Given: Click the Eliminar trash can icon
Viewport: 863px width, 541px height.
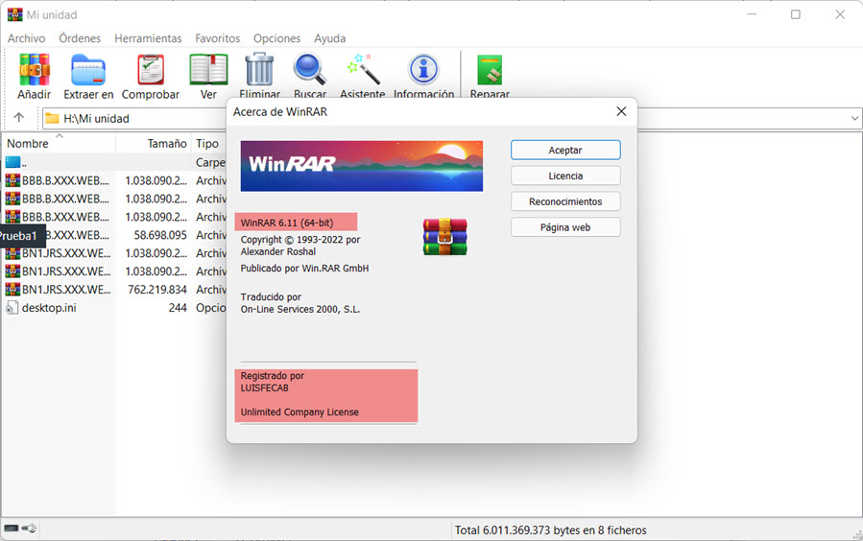Looking at the screenshot, I should pyautogui.click(x=259, y=69).
